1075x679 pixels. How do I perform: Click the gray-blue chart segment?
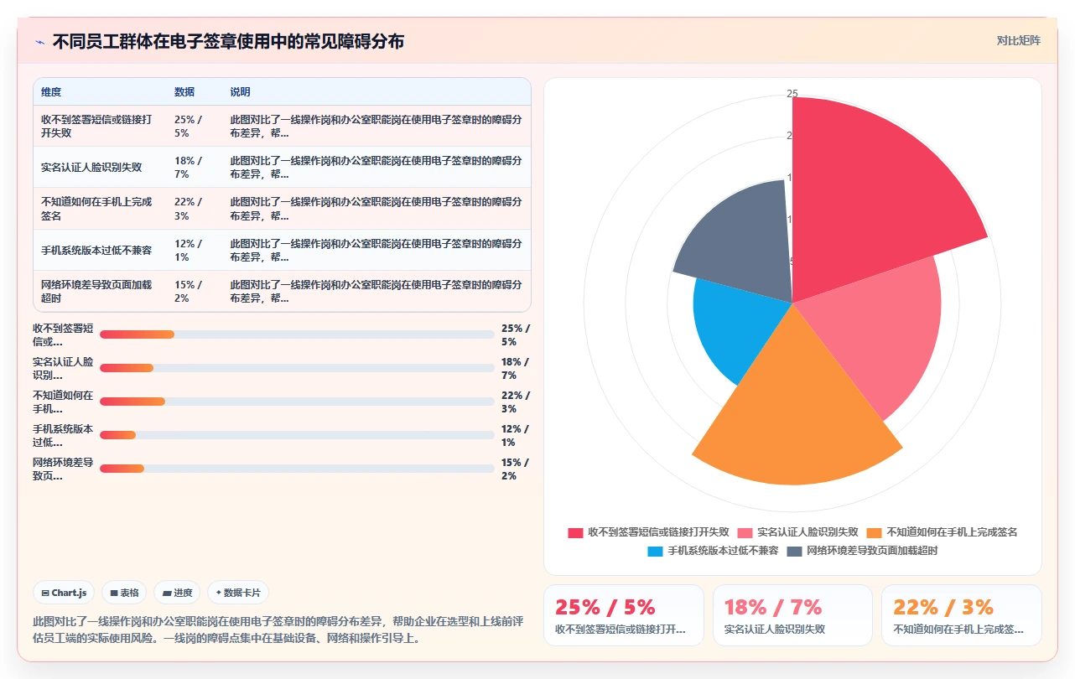(742, 243)
